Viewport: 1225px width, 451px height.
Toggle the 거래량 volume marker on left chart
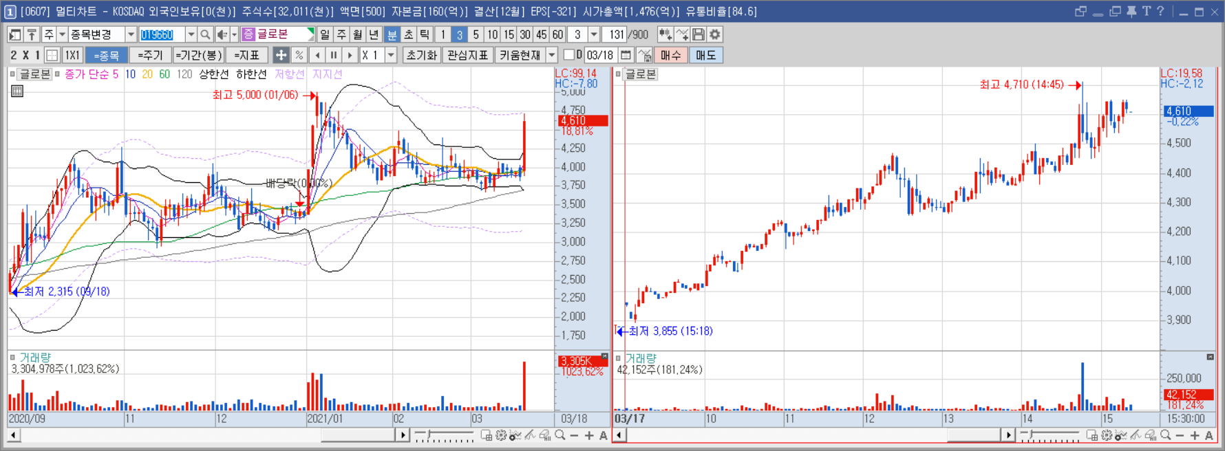[12, 357]
